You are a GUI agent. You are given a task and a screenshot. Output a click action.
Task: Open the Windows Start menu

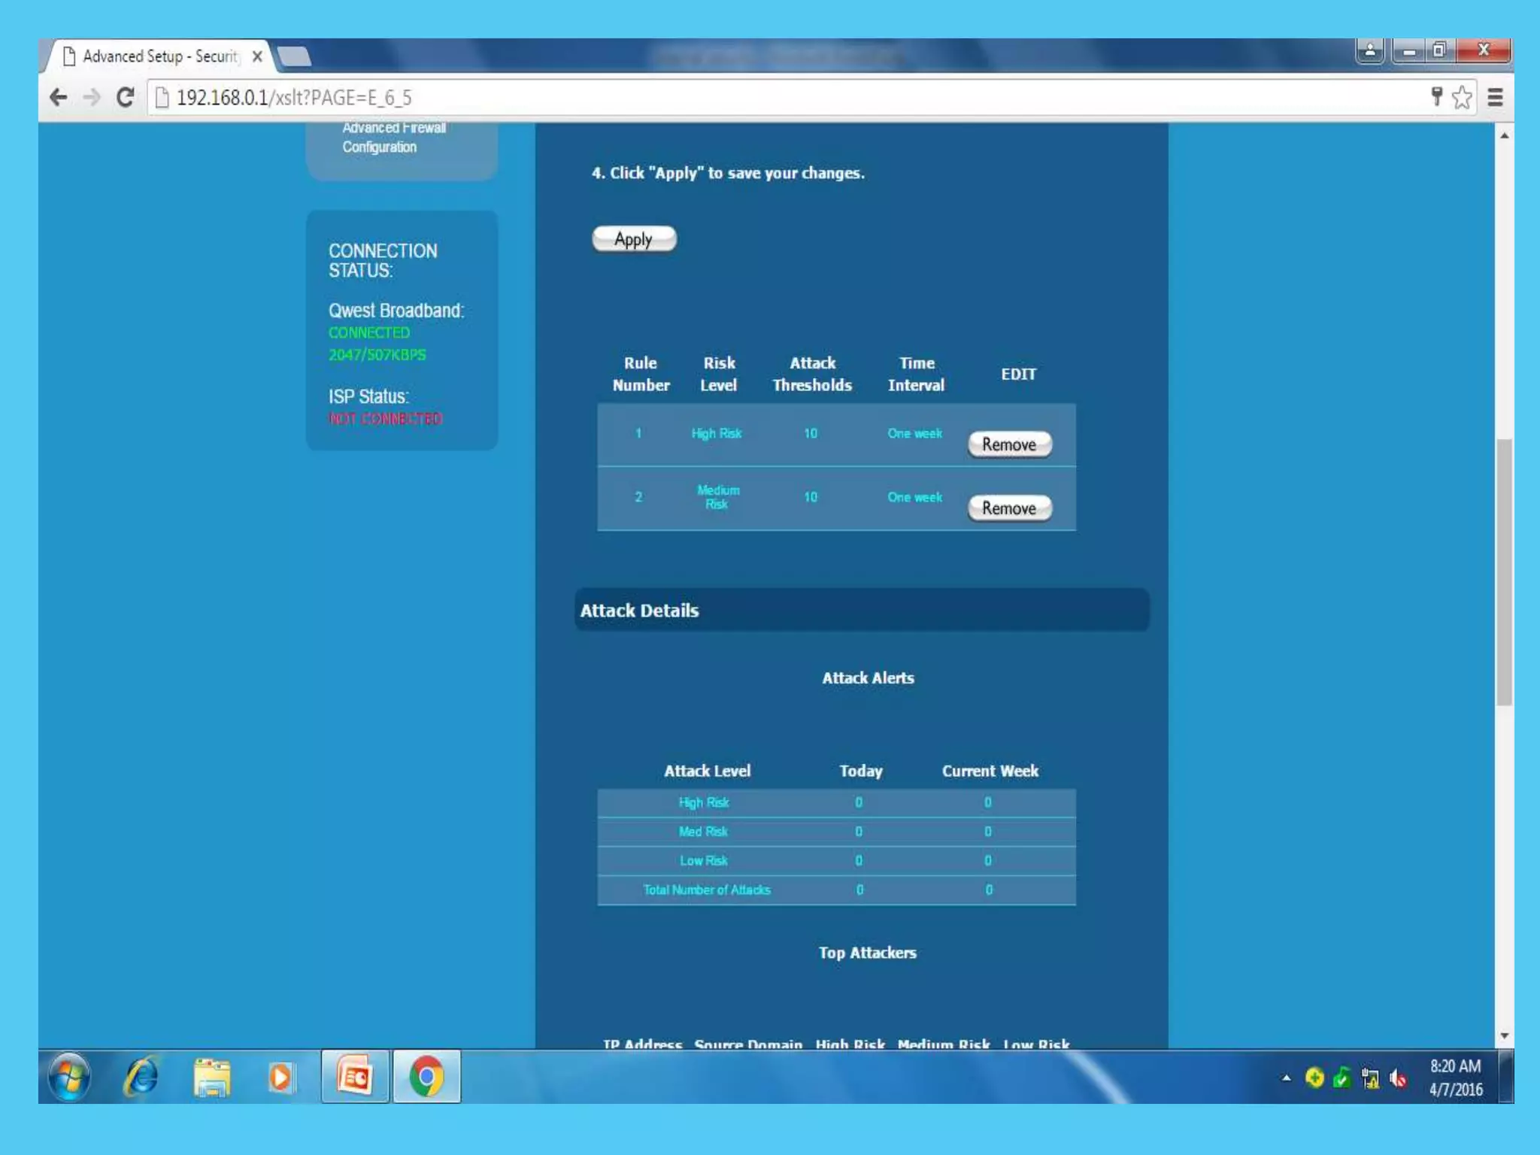tap(70, 1077)
